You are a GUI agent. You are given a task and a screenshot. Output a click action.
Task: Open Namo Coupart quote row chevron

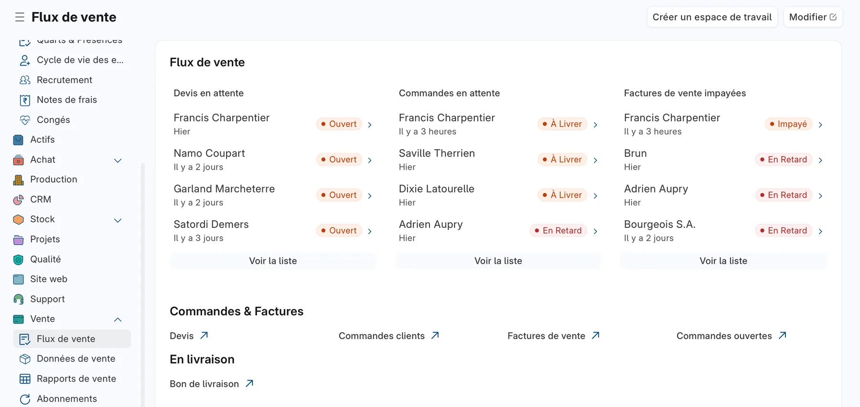370,160
